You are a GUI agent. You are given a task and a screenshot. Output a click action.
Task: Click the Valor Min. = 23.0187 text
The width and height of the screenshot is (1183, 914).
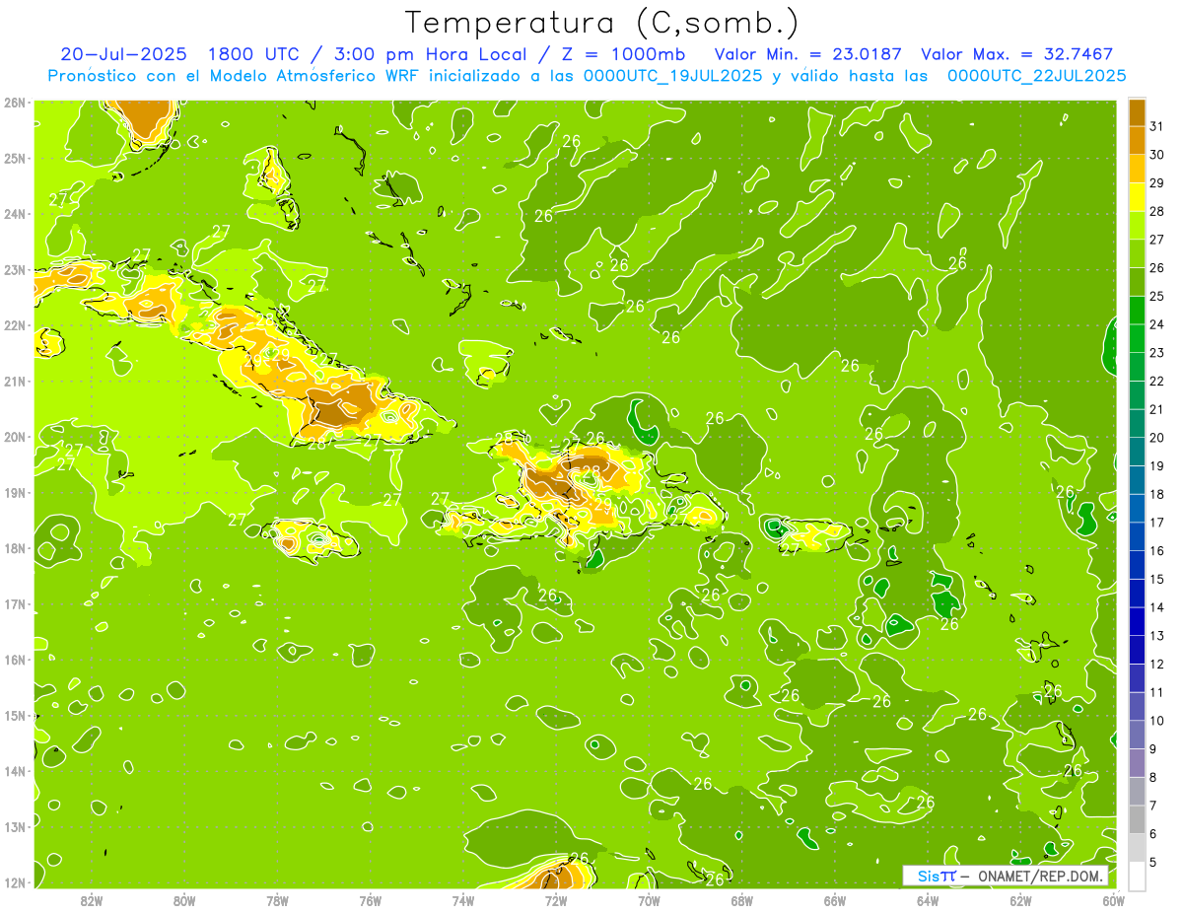806,54
